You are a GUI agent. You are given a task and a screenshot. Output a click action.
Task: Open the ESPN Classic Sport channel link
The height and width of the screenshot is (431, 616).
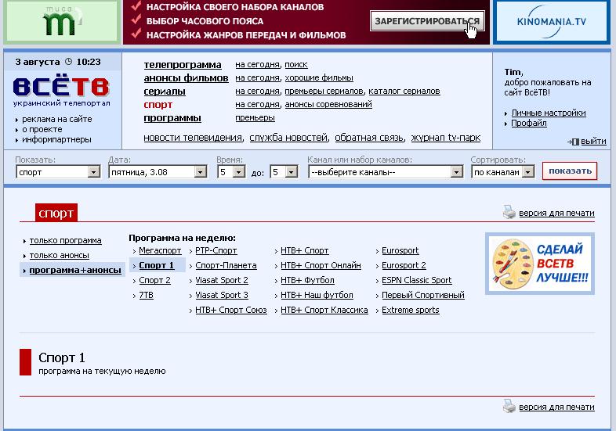(417, 280)
